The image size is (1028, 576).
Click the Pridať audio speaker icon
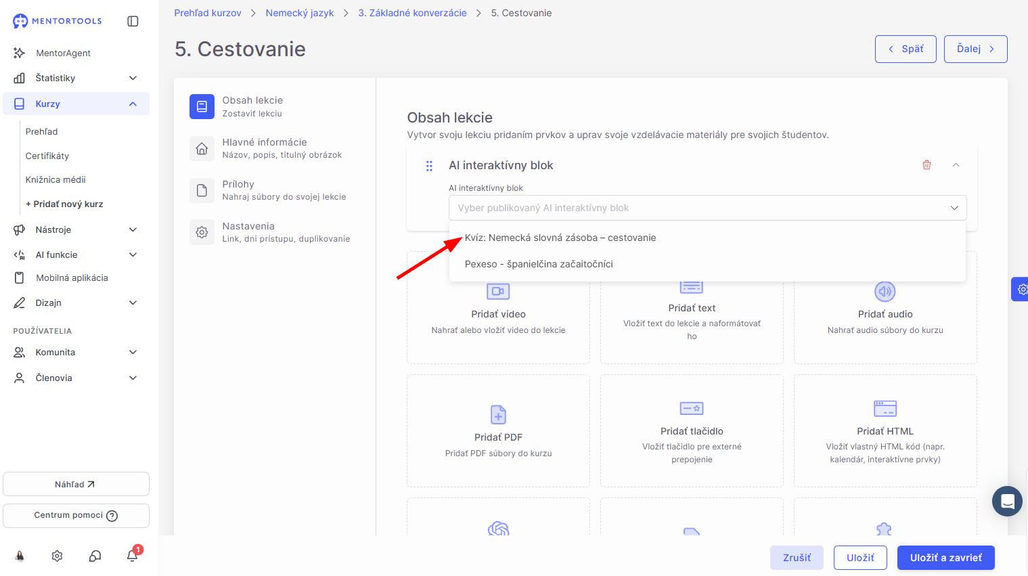click(x=885, y=291)
